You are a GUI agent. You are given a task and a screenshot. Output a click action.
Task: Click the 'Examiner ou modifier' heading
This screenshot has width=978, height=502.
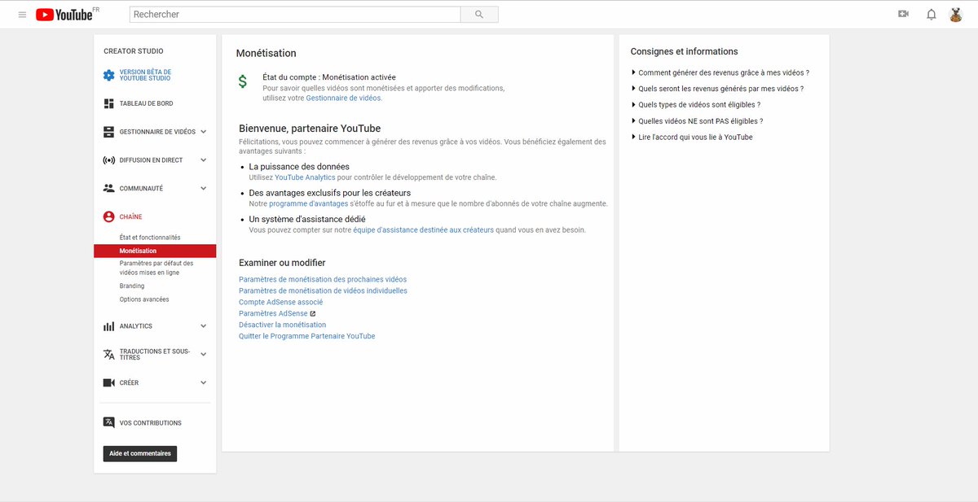[282, 263]
